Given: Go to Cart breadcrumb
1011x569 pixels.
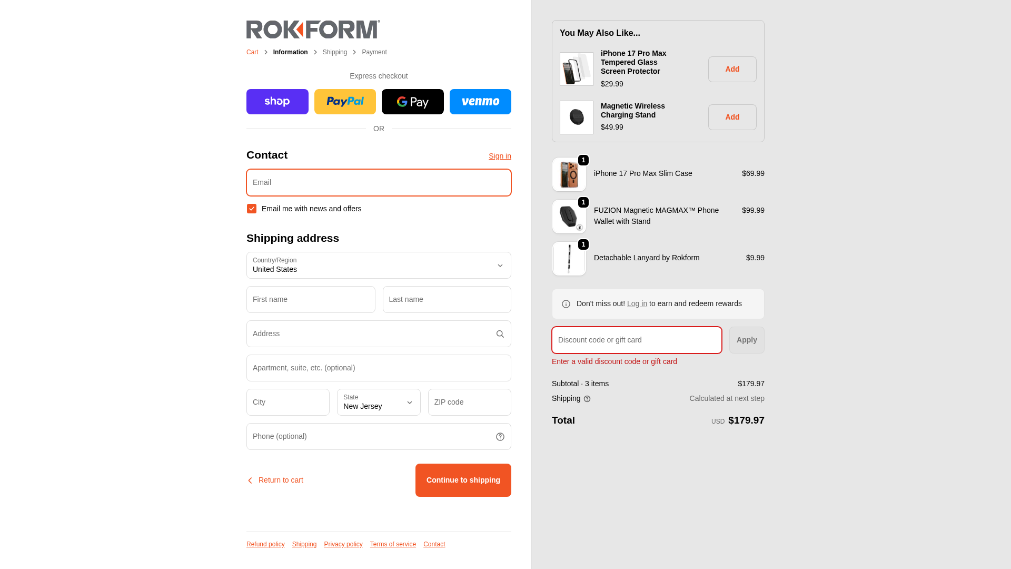Looking at the screenshot, I should (252, 52).
